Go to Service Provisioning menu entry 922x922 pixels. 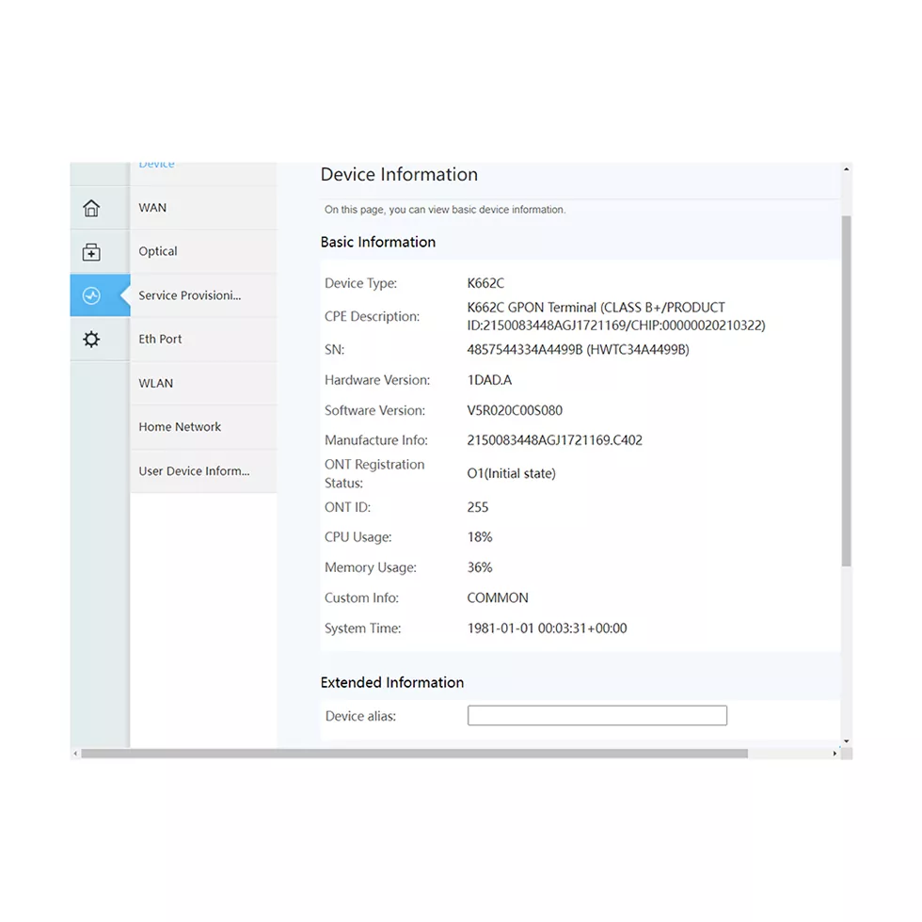coord(190,295)
